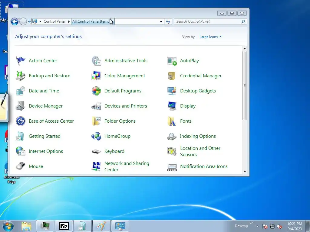Expand the arrow before Control Panel breadcrumb
The image size is (310, 232).
click(40, 21)
